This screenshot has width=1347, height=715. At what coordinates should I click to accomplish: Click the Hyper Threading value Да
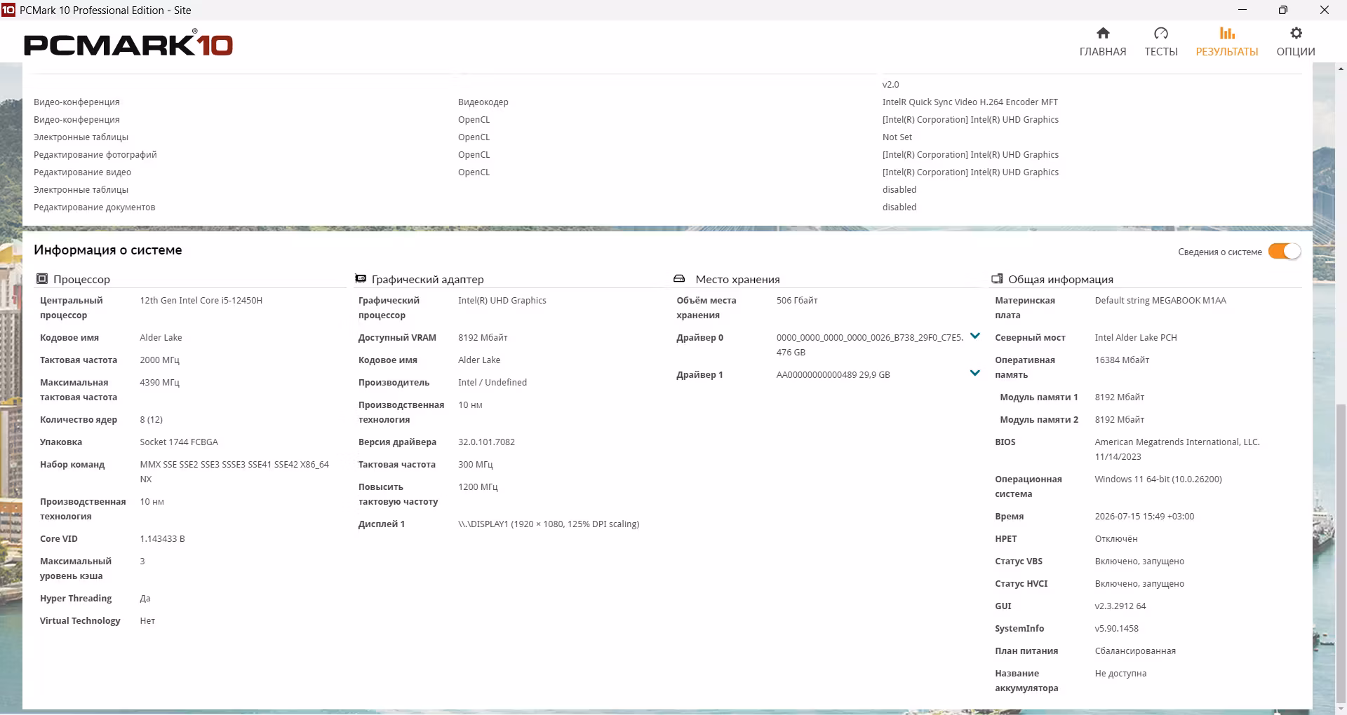pyautogui.click(x=145, y=599)
